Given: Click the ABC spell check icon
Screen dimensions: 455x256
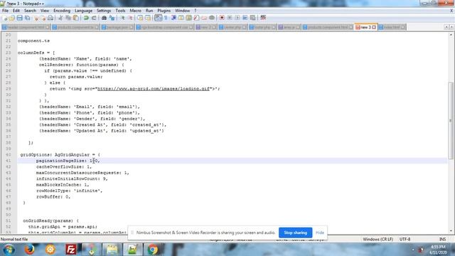Looking at the screenshot, I should click(x=263, y=18).
